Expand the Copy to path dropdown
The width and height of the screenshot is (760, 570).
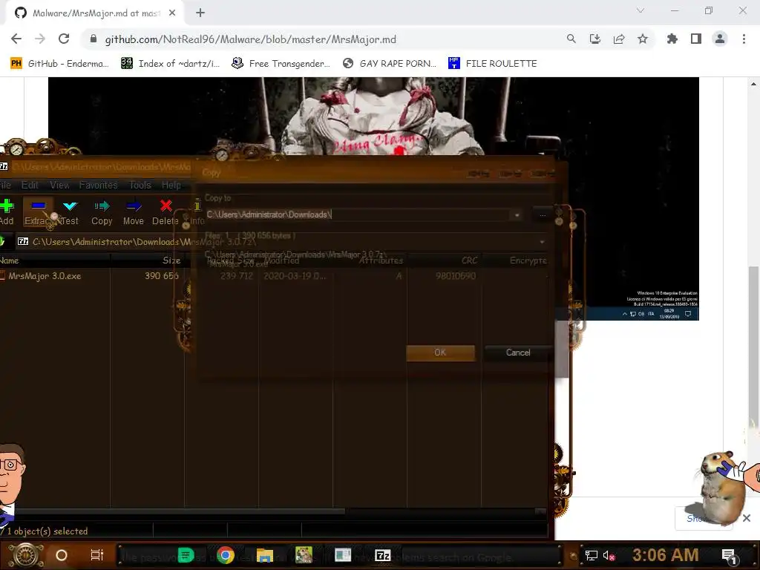(517, 214)
